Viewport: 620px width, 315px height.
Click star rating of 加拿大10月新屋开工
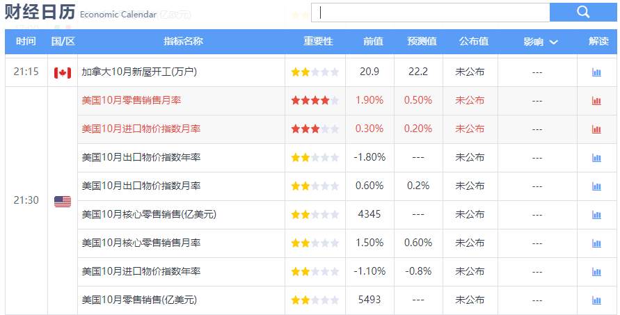[x=315, y=72]
